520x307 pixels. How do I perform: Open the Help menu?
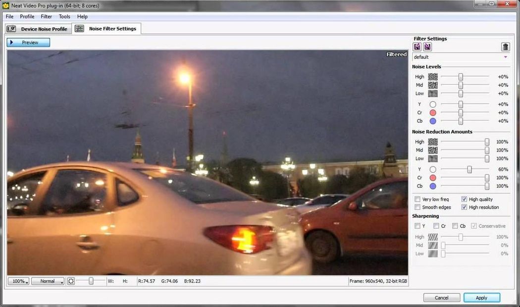pos(82,16)
